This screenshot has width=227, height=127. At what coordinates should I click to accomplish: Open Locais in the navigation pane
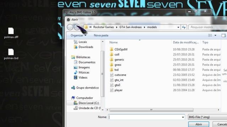[83, 42]
